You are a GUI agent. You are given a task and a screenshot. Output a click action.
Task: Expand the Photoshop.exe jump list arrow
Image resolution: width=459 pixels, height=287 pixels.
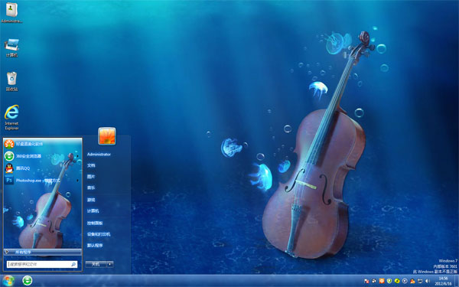78,181
